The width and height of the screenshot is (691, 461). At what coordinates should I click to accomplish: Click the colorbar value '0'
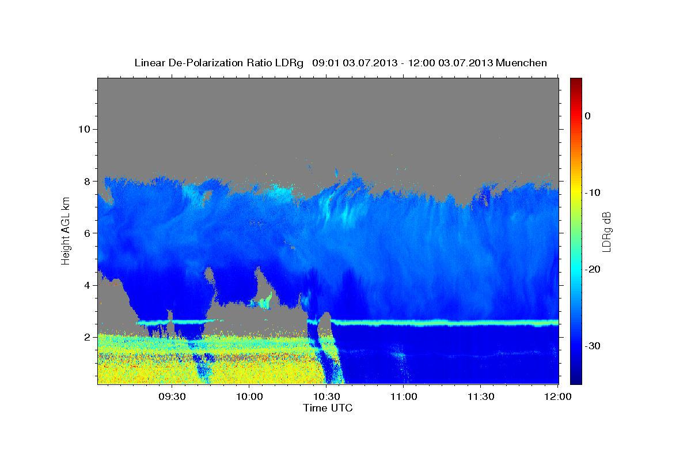point(587,116)
